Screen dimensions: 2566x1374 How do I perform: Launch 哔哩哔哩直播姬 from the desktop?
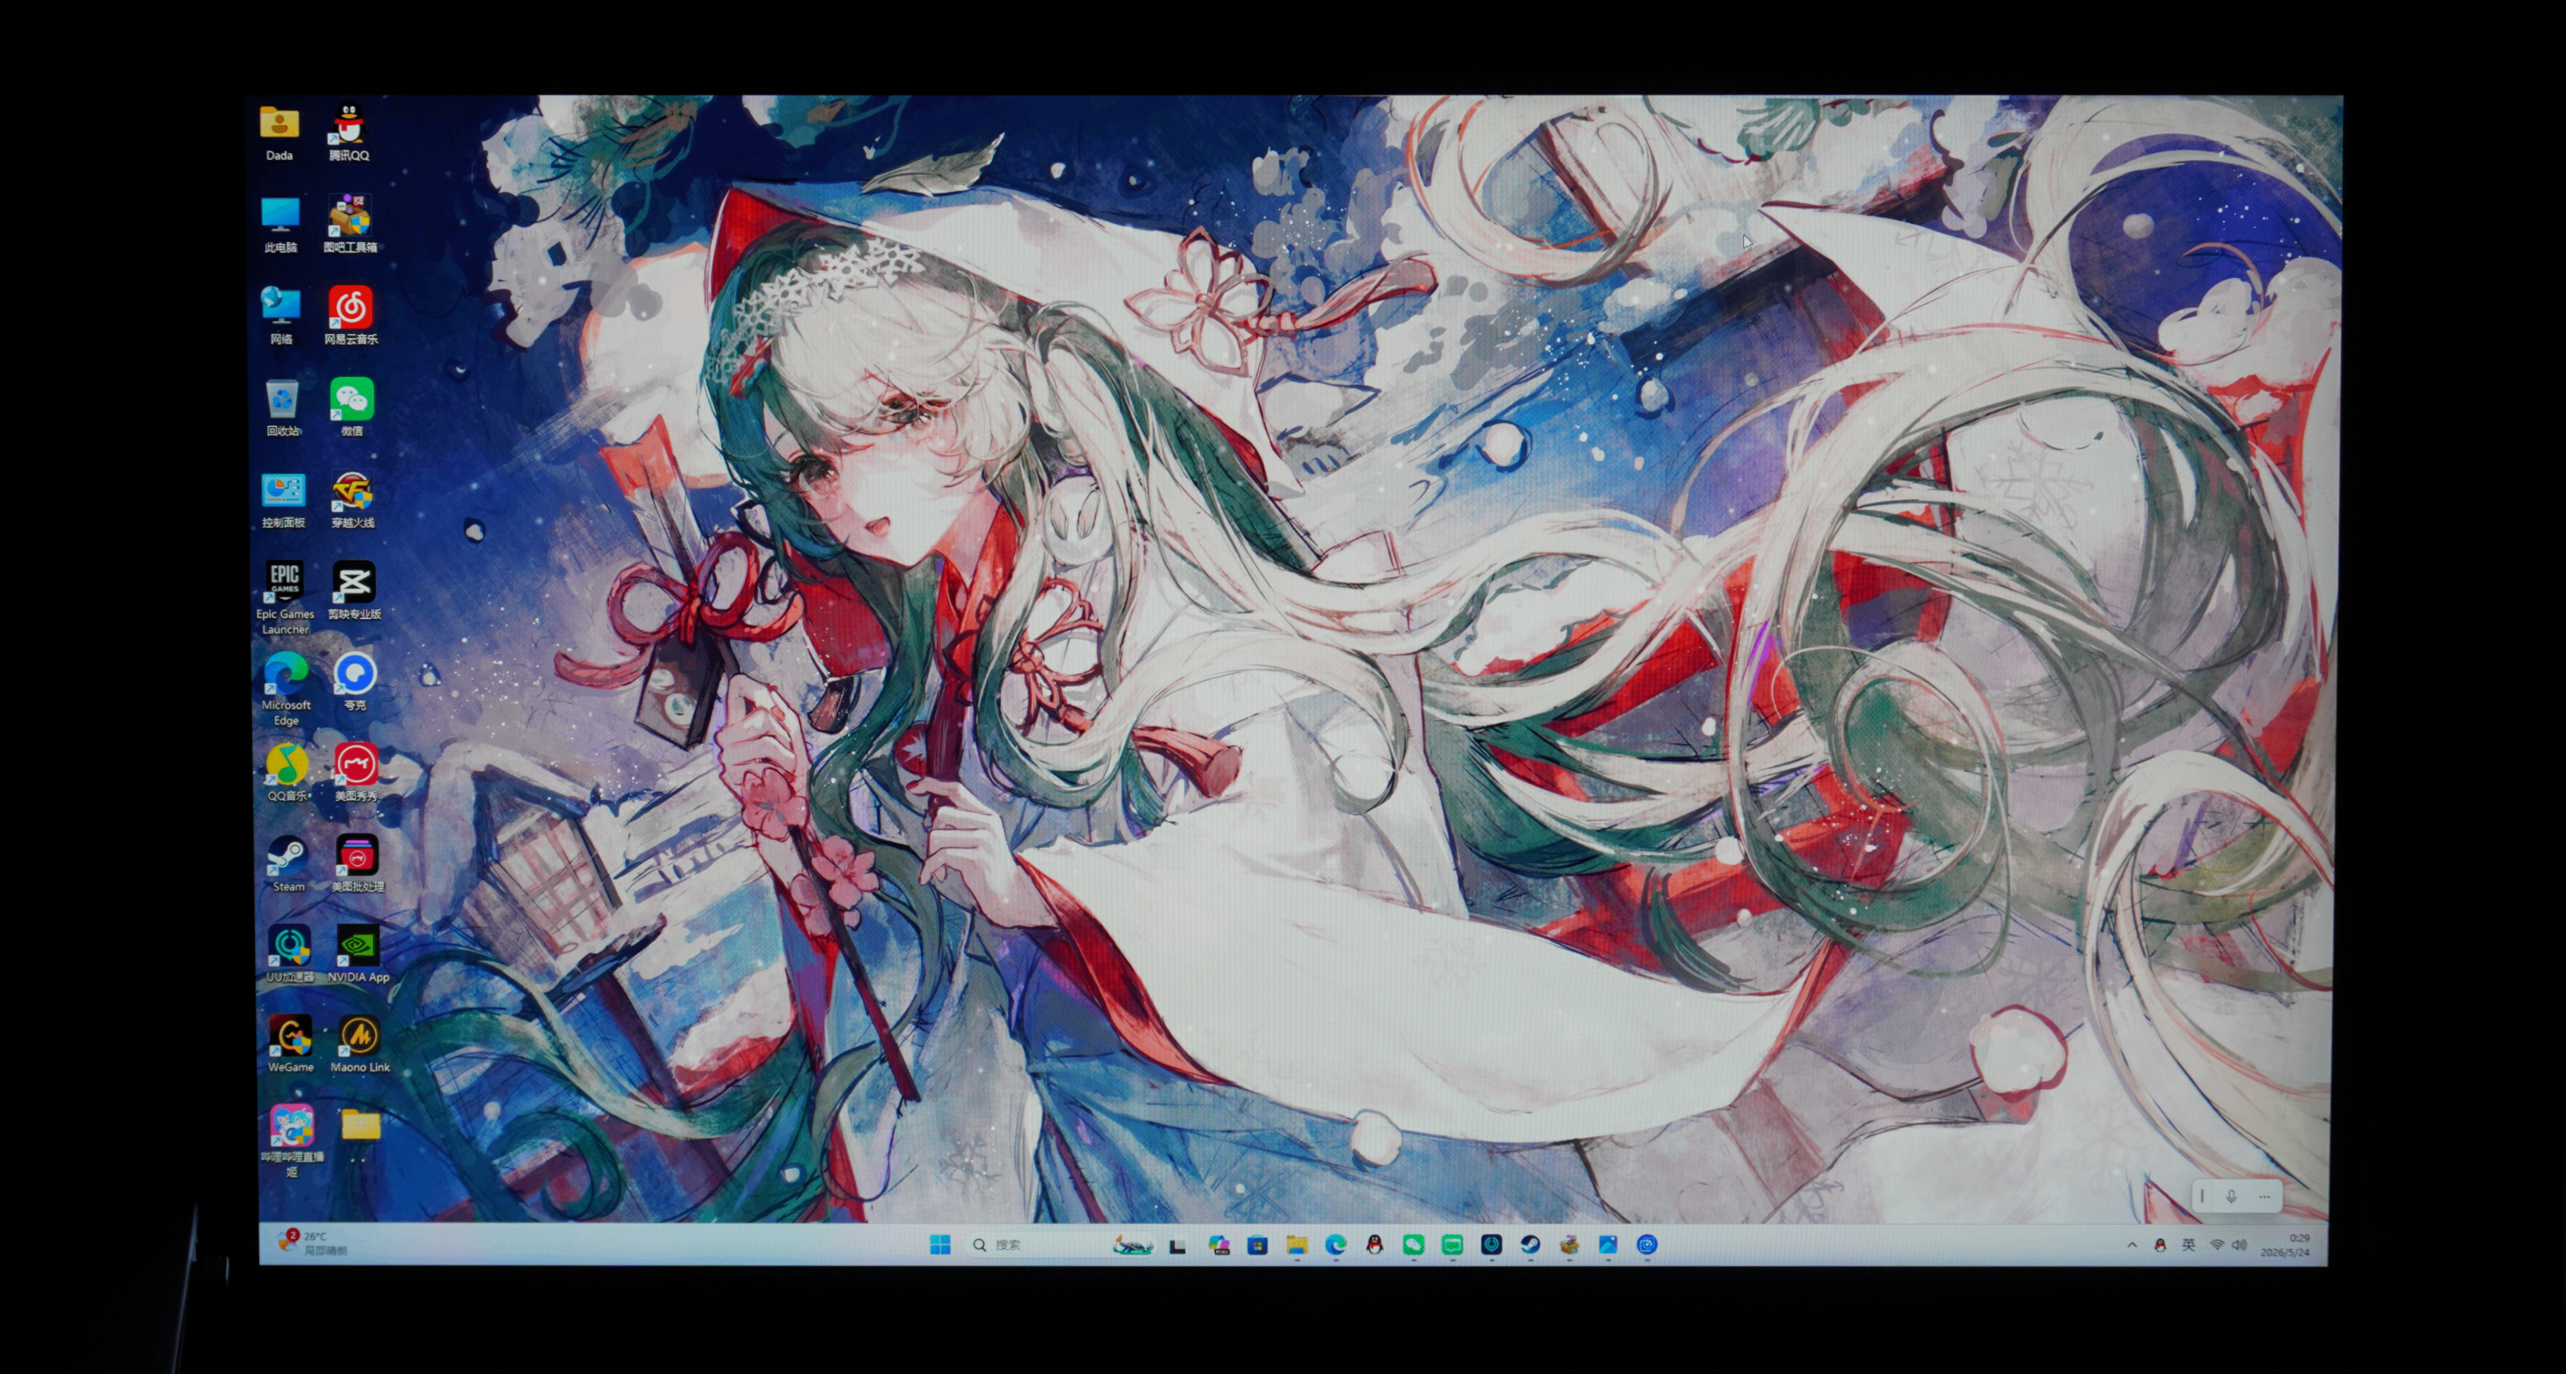[292, 1141]
